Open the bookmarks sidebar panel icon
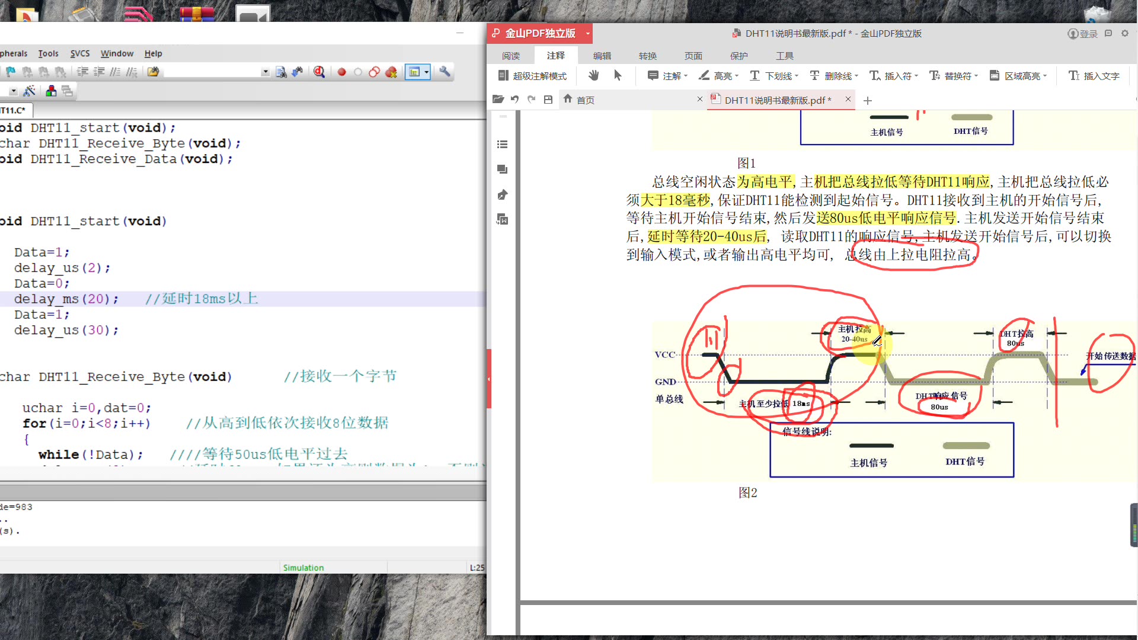 click(x=502, y=145)
